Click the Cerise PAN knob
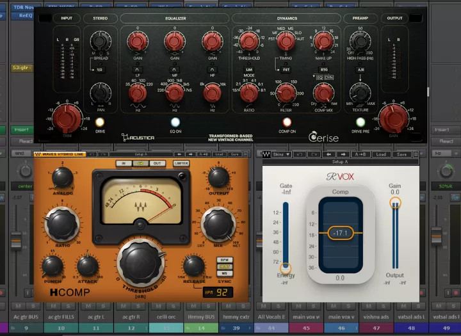 tap(101, 93)
